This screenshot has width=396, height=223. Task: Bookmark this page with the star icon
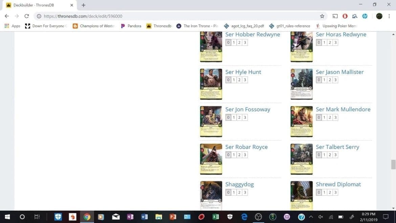coord(322,16)
